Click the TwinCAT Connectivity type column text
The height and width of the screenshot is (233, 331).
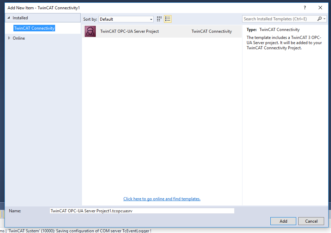click(x=211, y=31)
